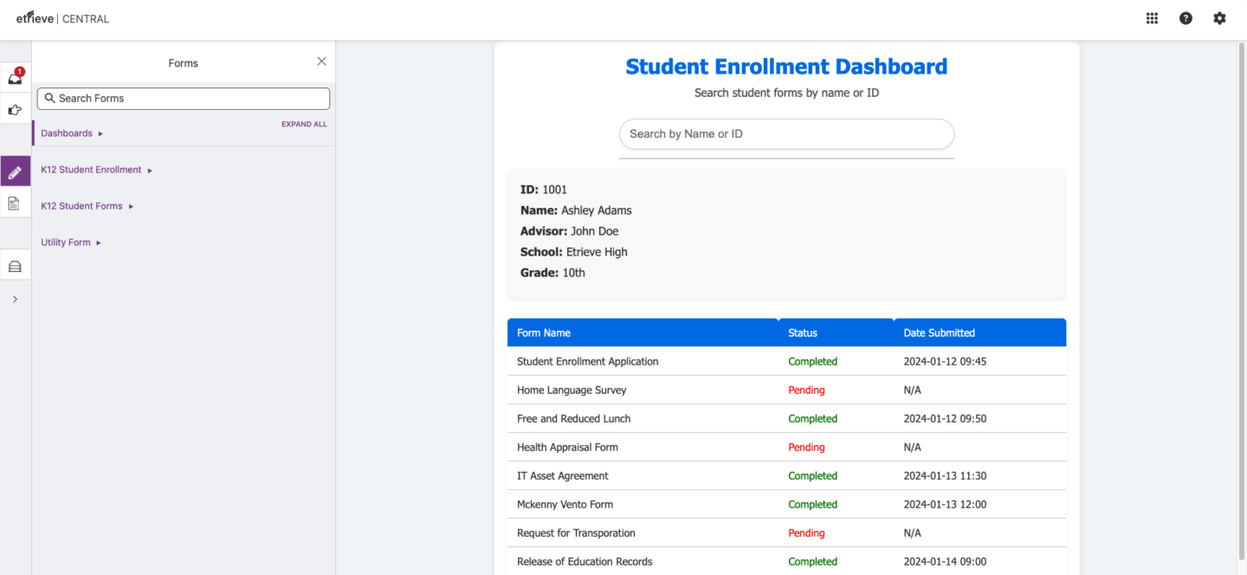The height and width of the screenshot is (575, 1247).
Task: Open the file drawer icon in sidebar
Action: (14, 265)
